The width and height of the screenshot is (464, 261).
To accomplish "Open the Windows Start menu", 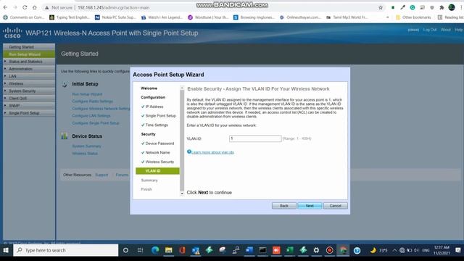I will [x=6, y=250].
